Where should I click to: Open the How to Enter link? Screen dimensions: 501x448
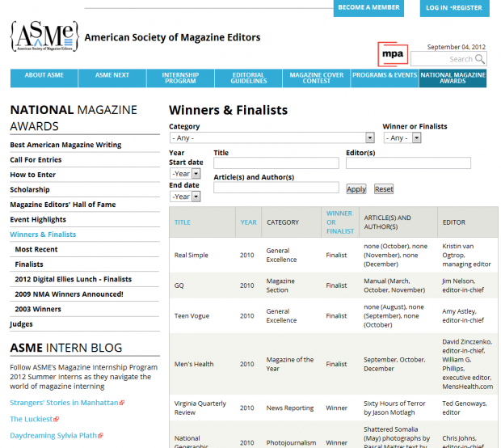click(x=32, y=175)
